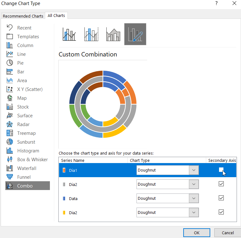The image size is (241, 238).
Task: Select the Clustered Column - Line combo icon
Action: 69,34
